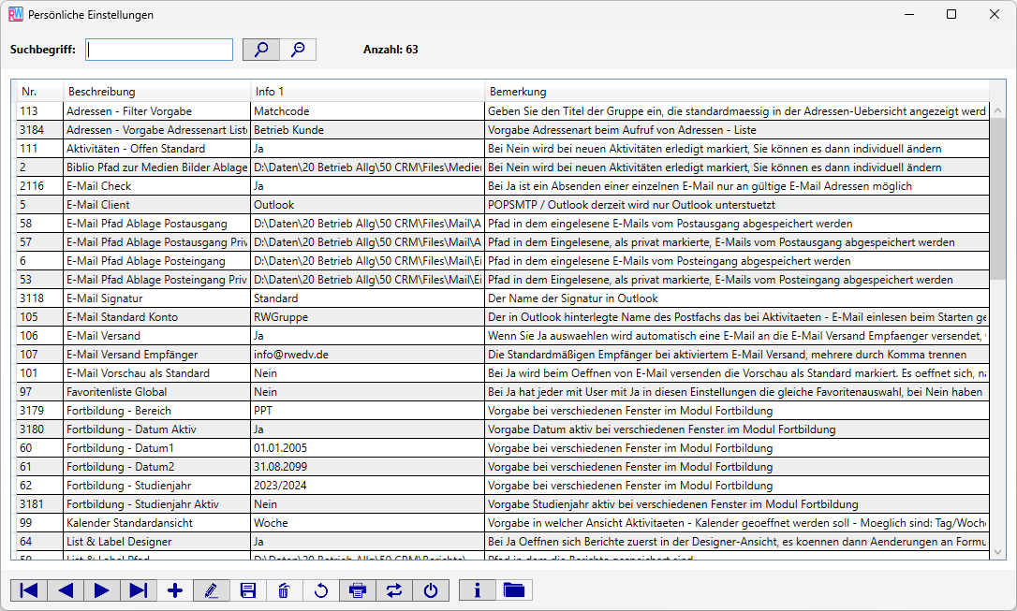Screen dimensions: 1017x611
Task: Sort by Info 1 column header
Action: click(368, 92)
